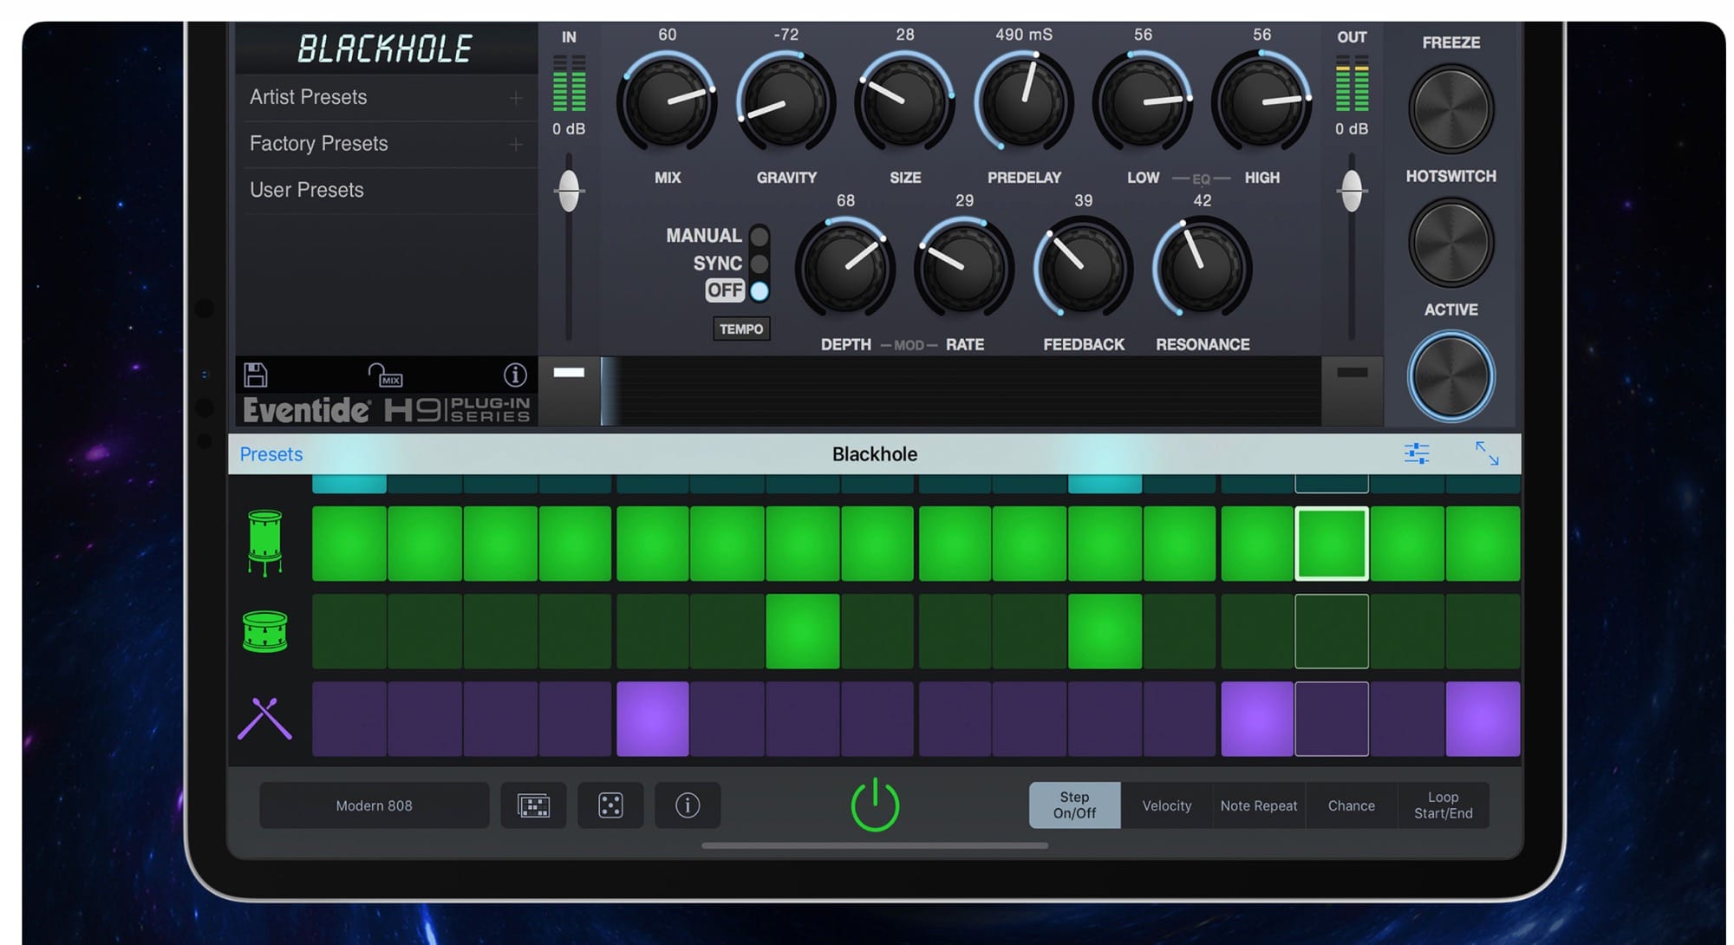The height and width of the screenshot is (945, 1734).
Task: Expand Factory Presets with plus
Action: [x=516, y=144]
